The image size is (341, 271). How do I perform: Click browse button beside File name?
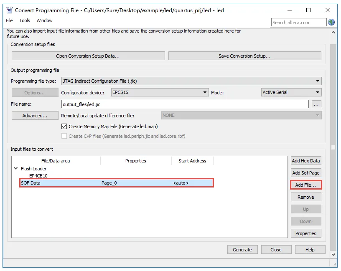pos(316,104)
